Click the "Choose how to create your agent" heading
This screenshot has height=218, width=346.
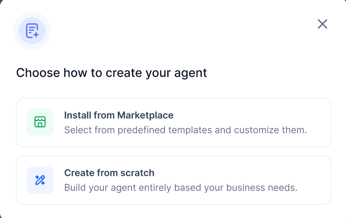[111, 73]
